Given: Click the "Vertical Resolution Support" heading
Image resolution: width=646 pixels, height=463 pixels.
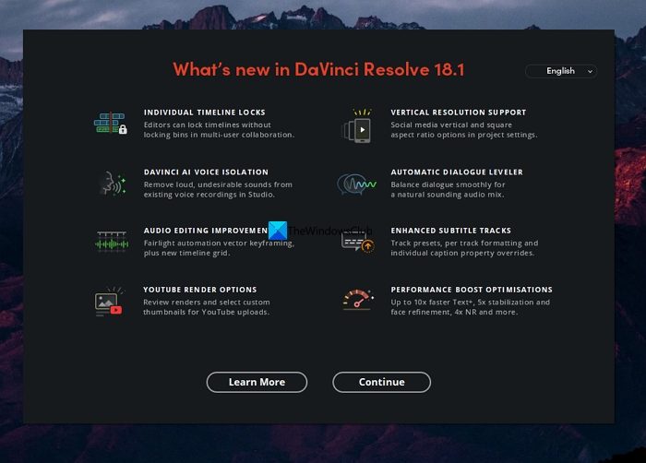Looking at the screenshot, I should [459, 113].
